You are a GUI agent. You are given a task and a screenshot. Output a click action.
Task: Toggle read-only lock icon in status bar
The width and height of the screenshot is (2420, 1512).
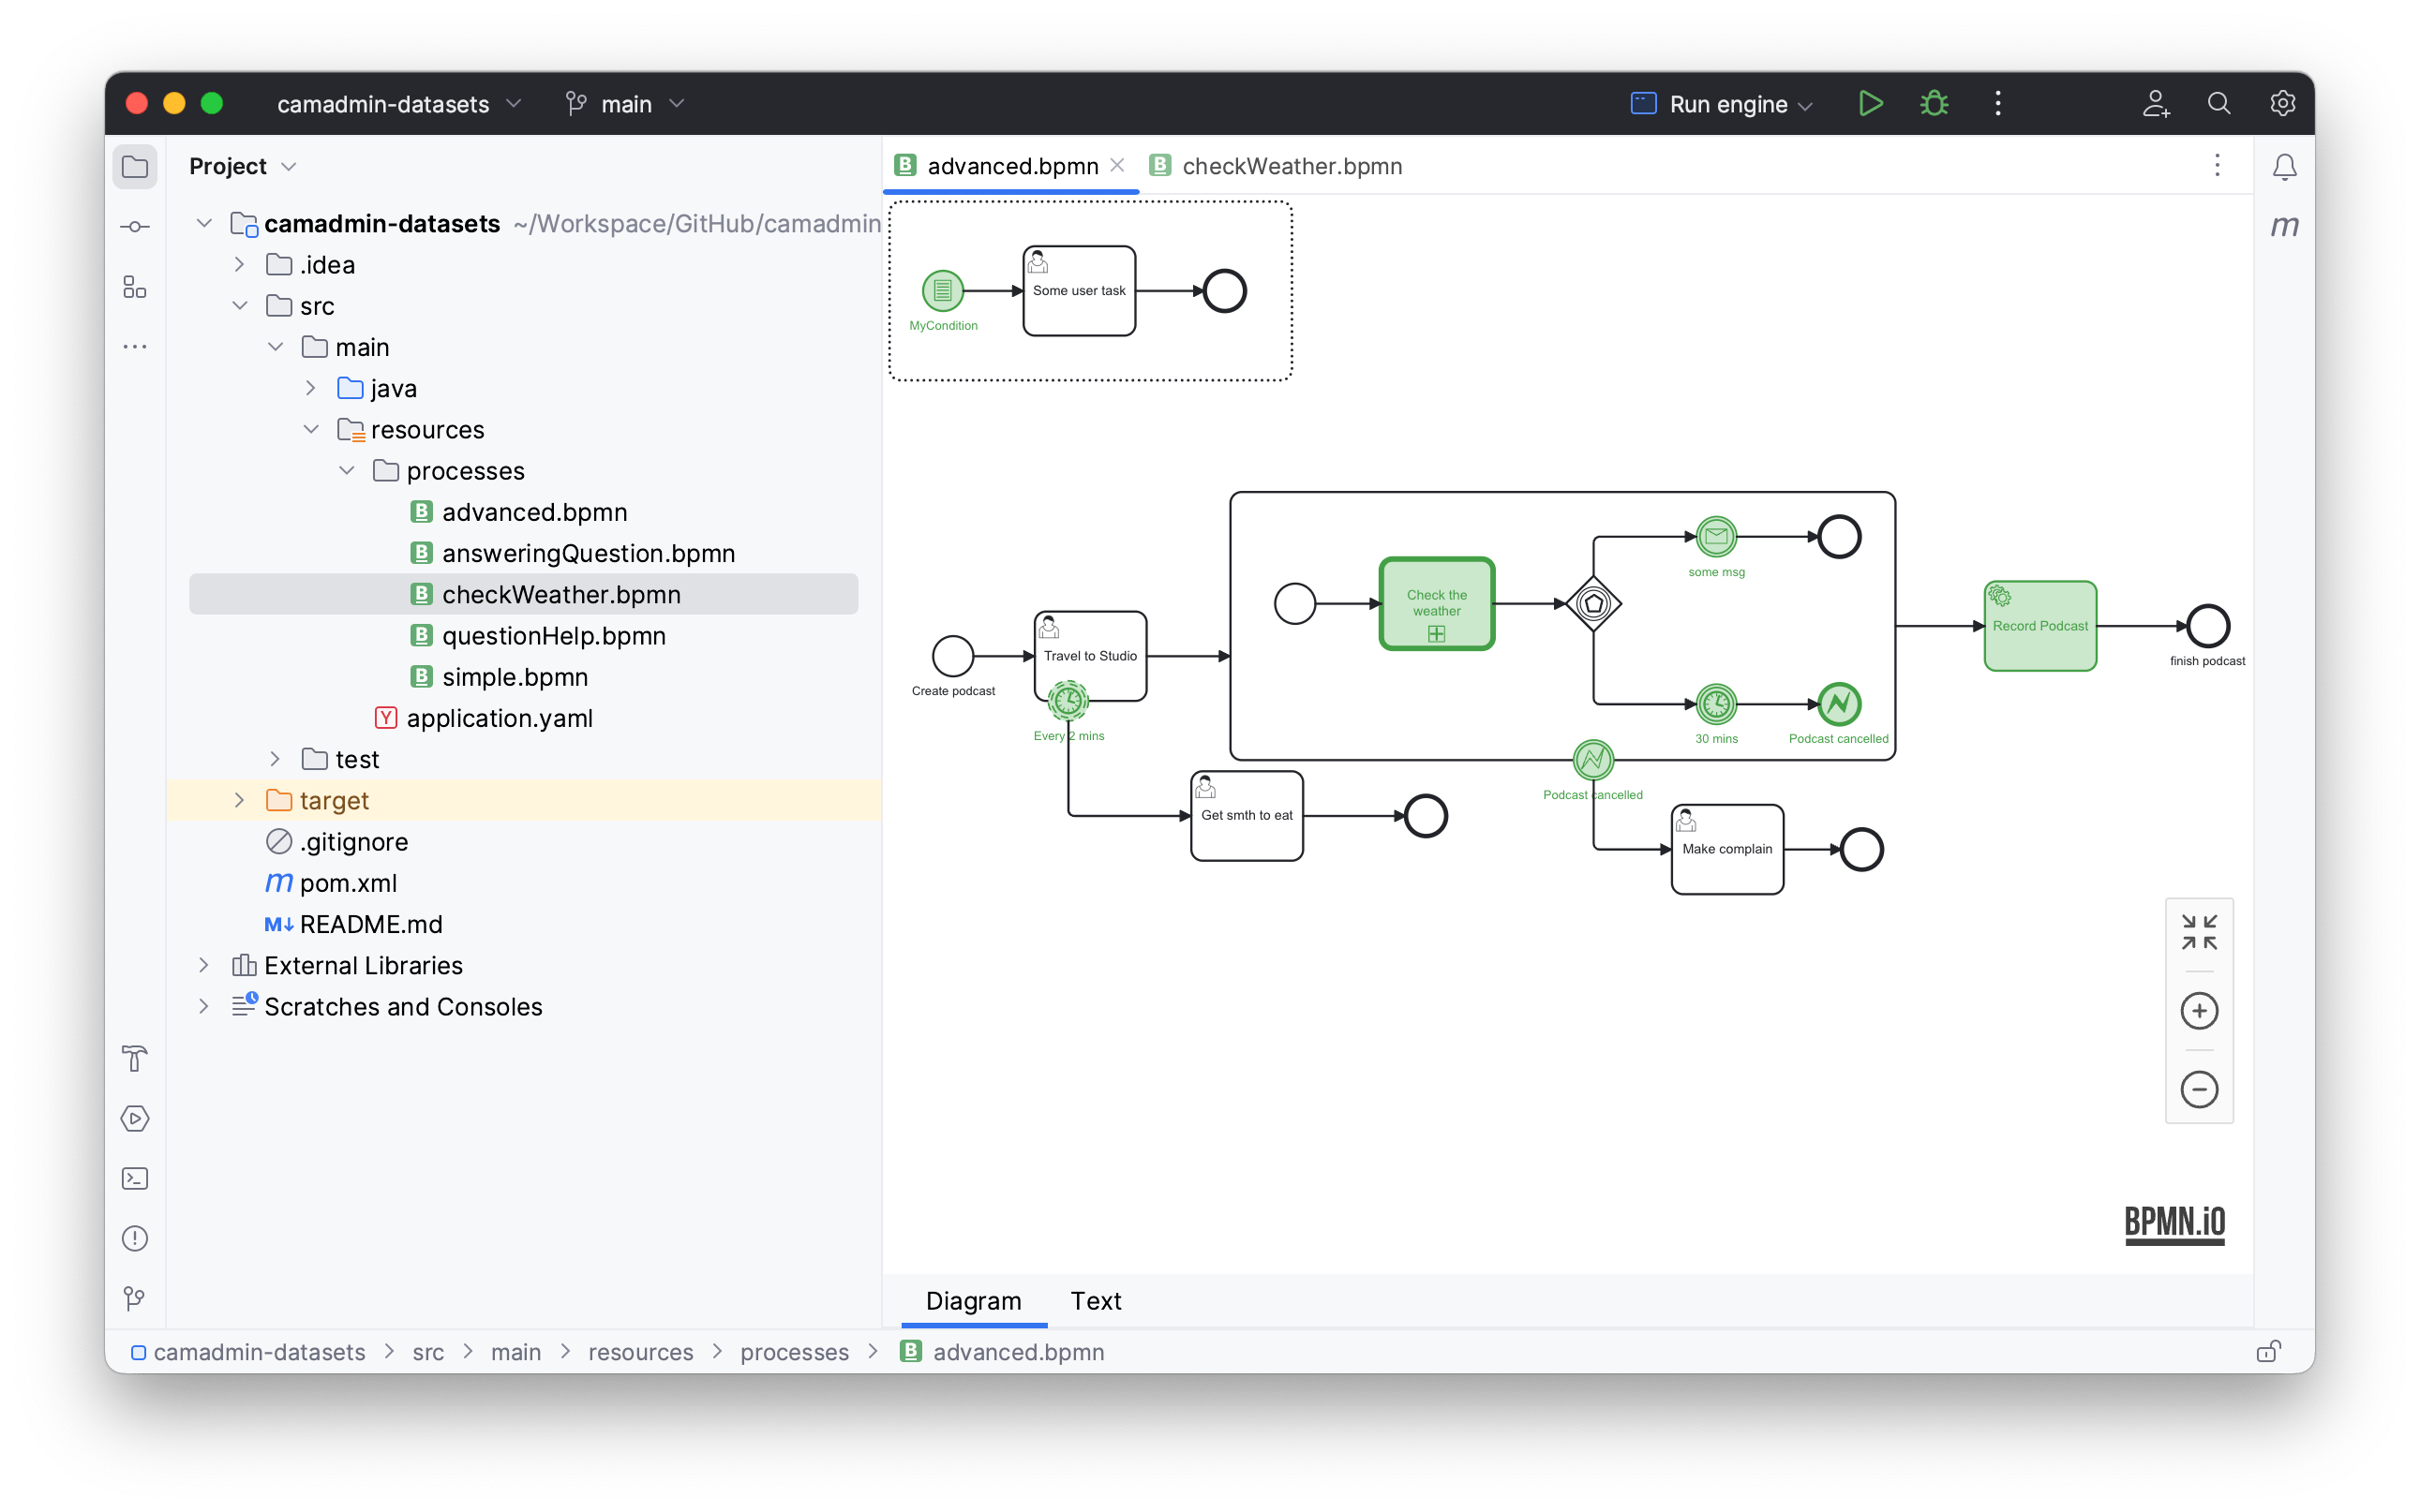pos(2268,1352)
